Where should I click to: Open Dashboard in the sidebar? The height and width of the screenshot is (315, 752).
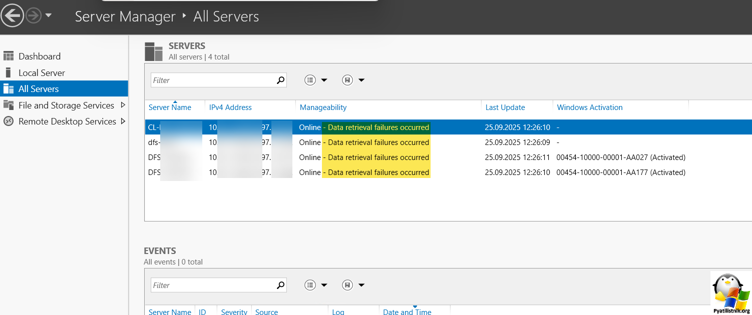40,56
